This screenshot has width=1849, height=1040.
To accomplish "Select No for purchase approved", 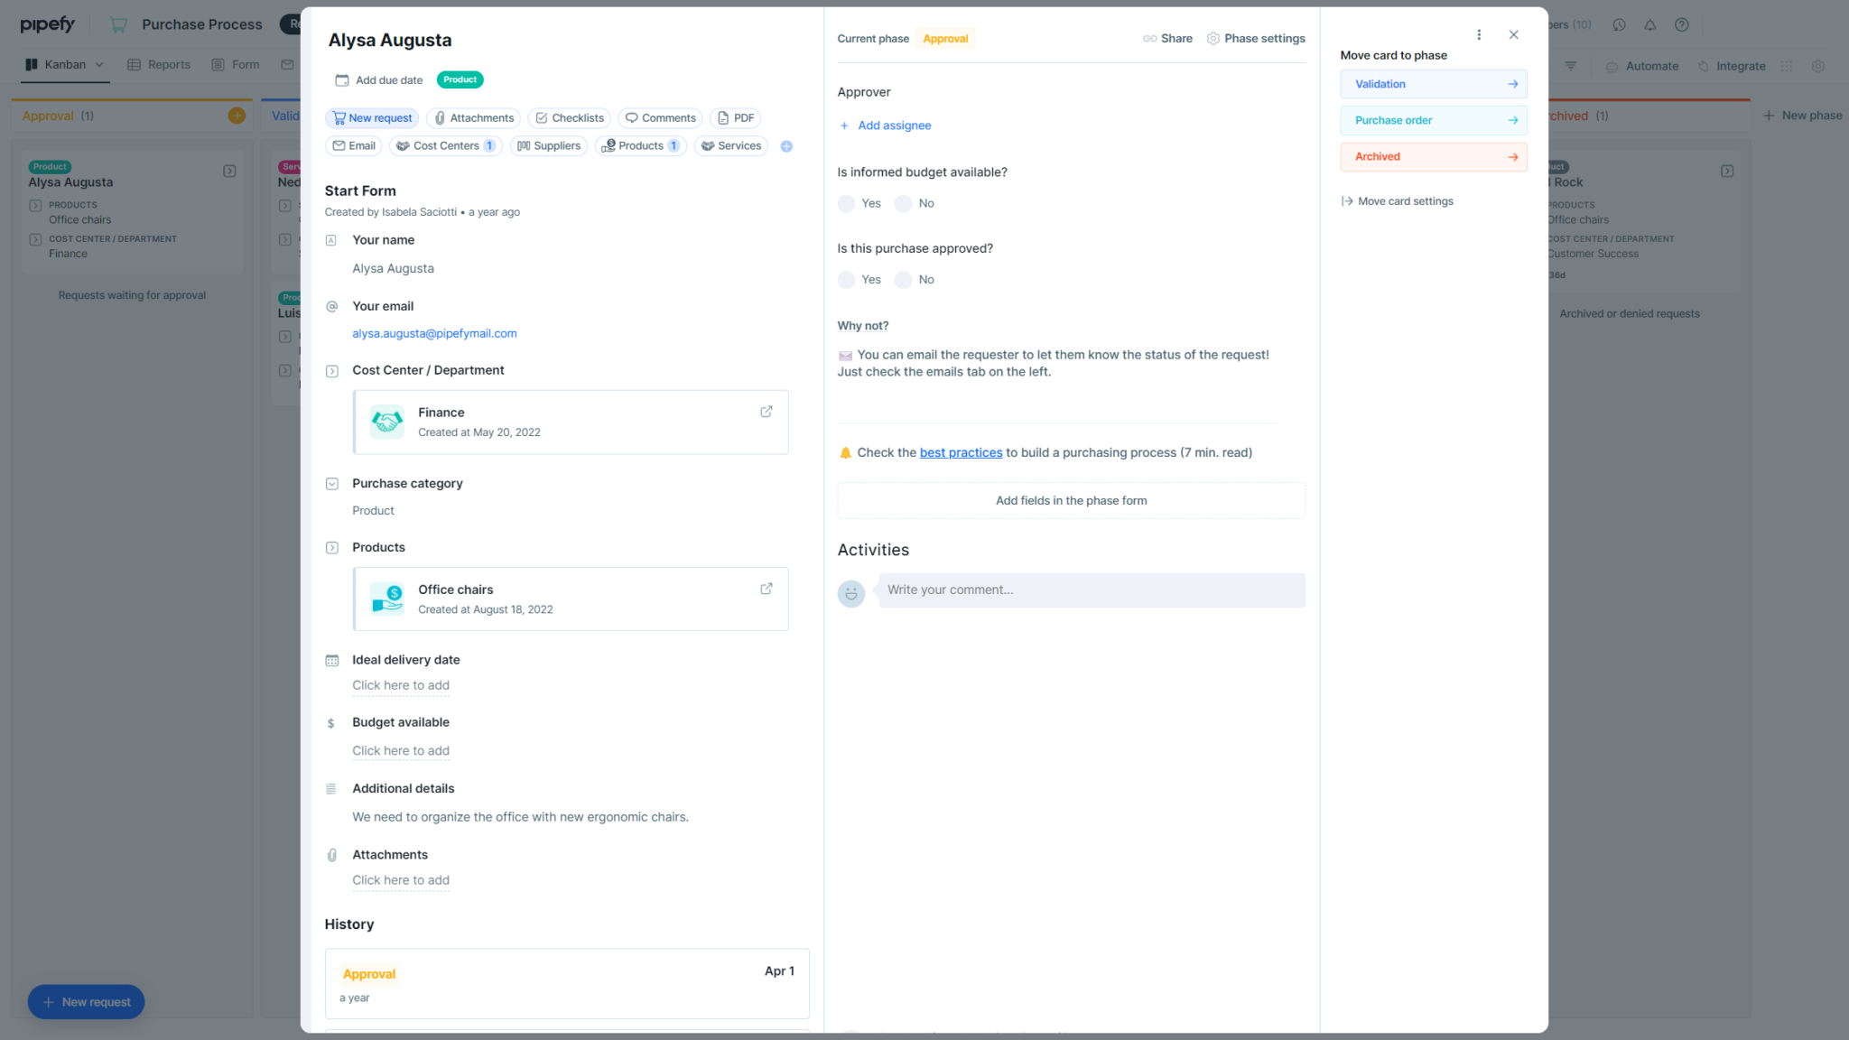I will [x=904, y=280].
